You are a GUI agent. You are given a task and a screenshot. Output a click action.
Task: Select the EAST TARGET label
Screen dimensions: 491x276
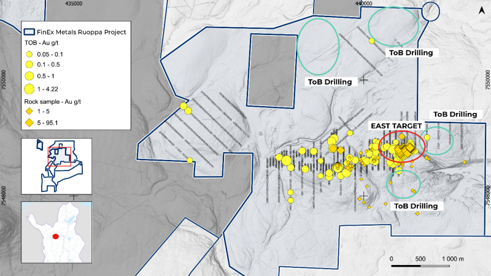coord(396,126)
